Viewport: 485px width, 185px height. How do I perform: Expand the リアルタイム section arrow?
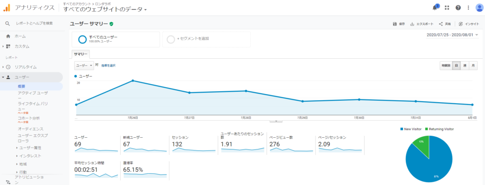point(3,67)
